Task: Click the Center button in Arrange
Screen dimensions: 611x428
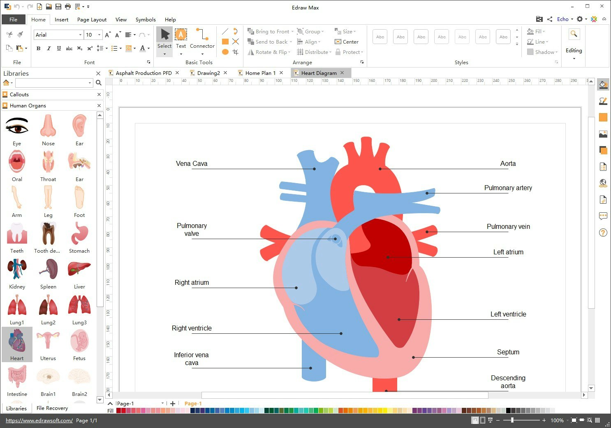Action: (x=347, y=42)
